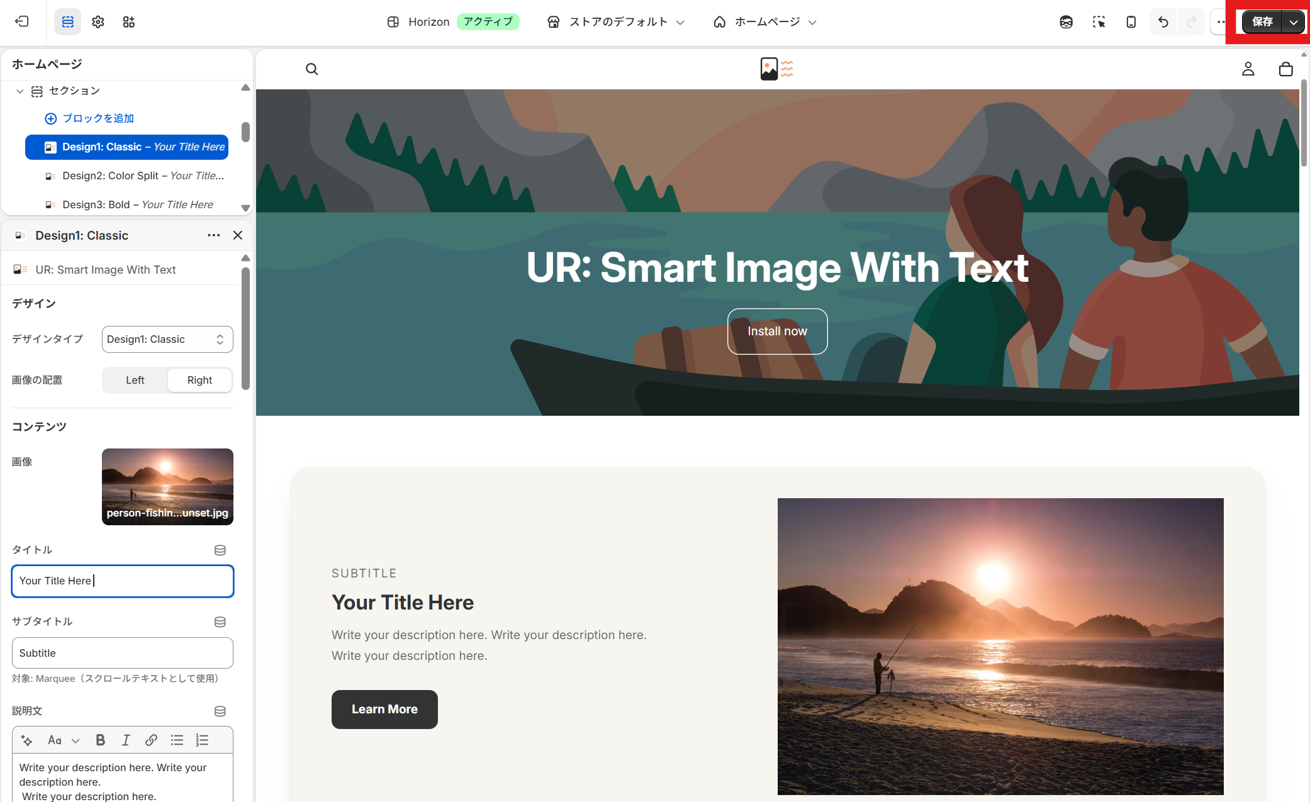Click the タイトル input field
Image resolution: width=1310 pixels, height=802 pixels.
click(x=123, y=581)
